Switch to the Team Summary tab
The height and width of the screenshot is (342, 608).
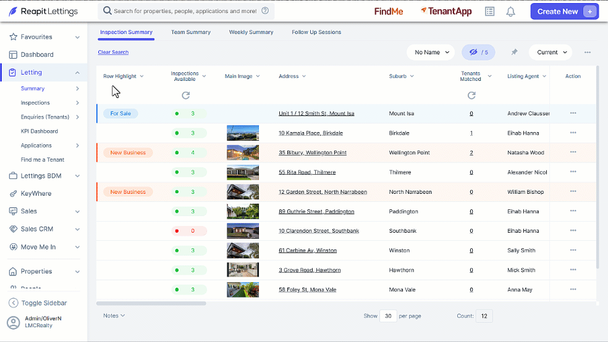191,32
